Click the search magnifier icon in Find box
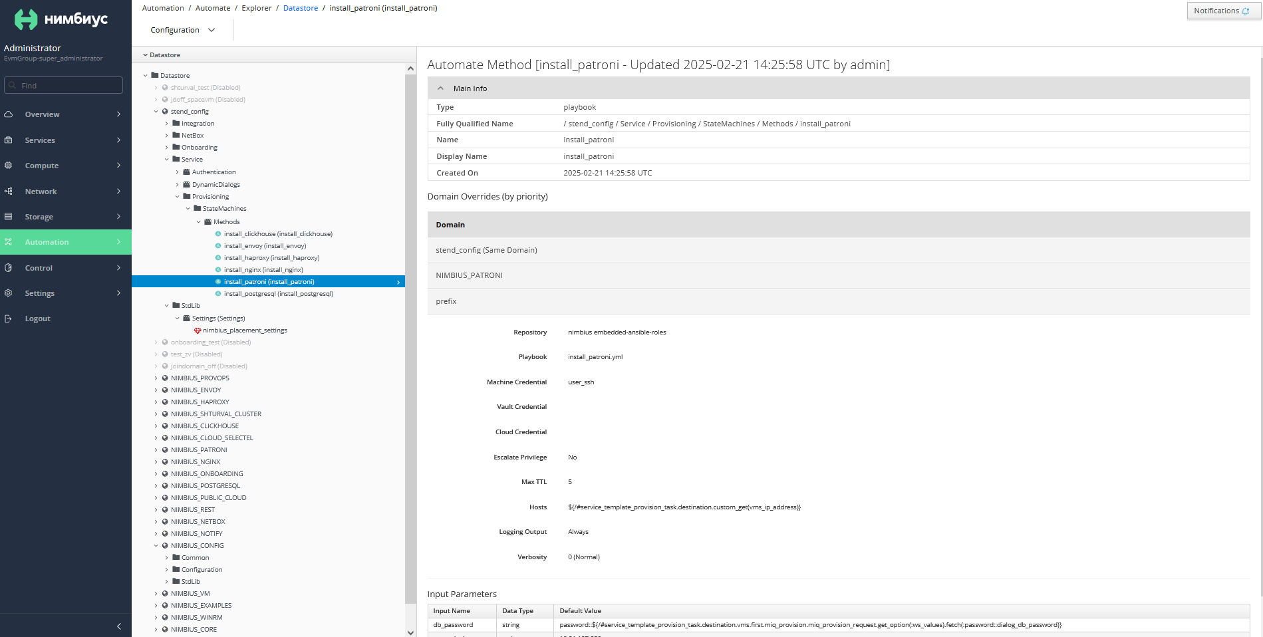The width and height of the screenshot is (1263, 637). click(13, 85)
